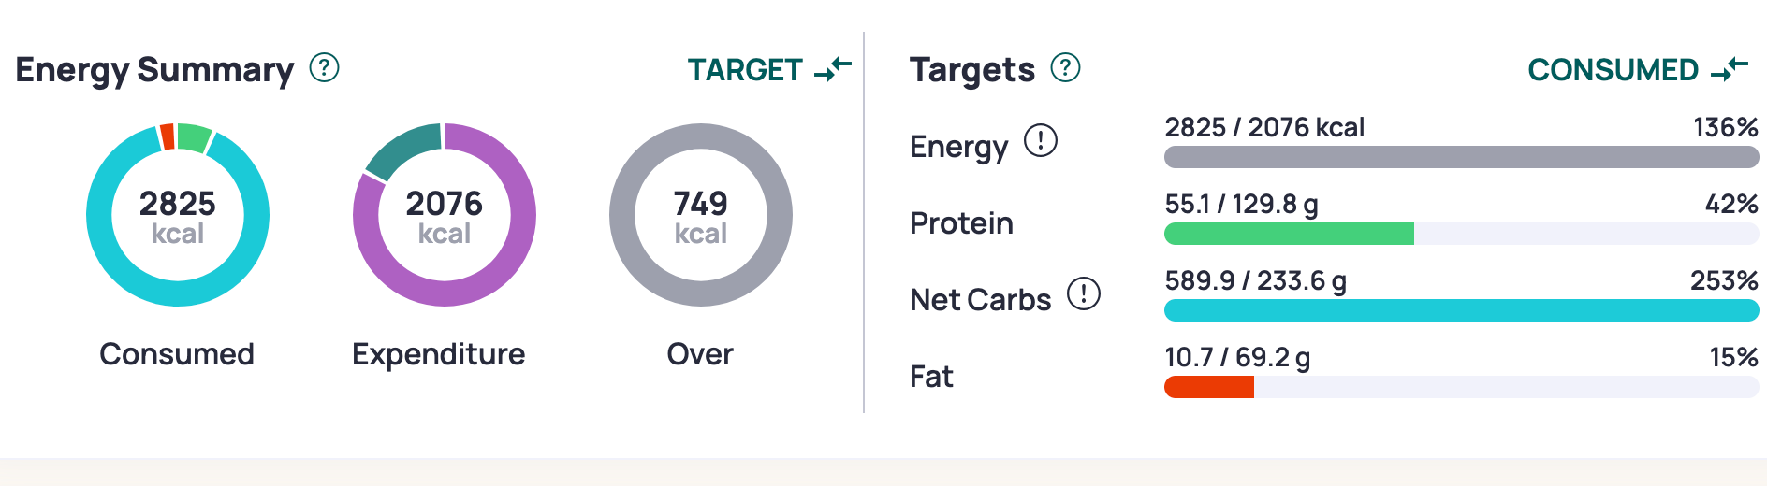Click the Energy Summary heading
The width and height of the screenshot is (1767, 486).
point(154,70)
